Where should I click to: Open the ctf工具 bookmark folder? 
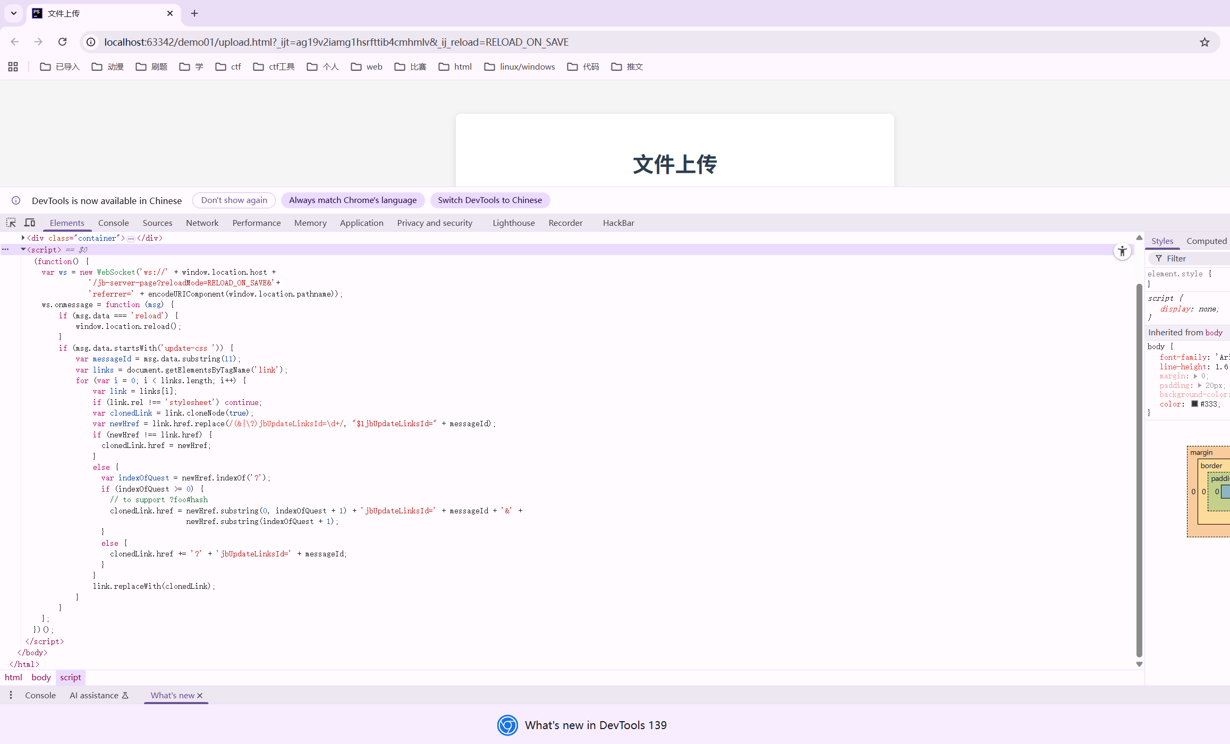(x=274, y=66)
